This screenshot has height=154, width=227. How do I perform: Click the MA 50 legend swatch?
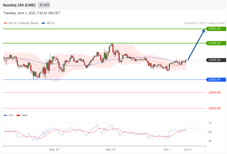click(x=43, y=23)
